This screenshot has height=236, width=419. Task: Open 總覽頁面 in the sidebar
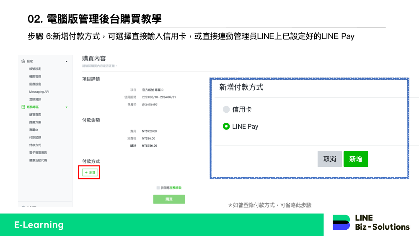(x=35, y=115)
